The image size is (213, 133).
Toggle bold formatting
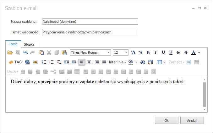(148, 52)
